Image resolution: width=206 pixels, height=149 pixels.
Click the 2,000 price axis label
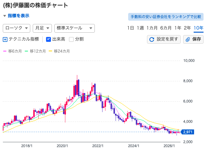click(x=188, y=142)
